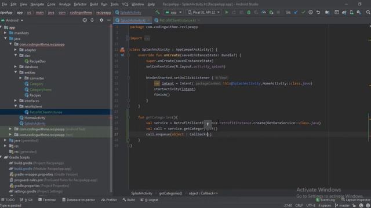Hide the Project tool window
The width and height of the screenshot is (371, 208).
tap(109, 20)
